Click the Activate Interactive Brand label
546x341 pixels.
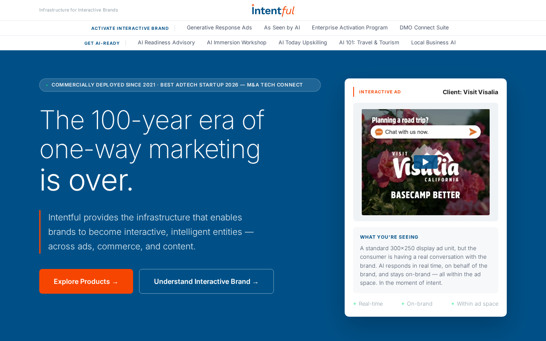(130, 28)
